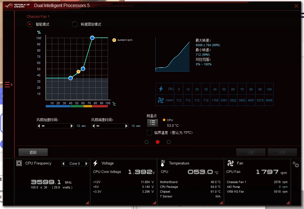
Task: Click the Voltage lightning bolt icon
Action: click(95, 163)
